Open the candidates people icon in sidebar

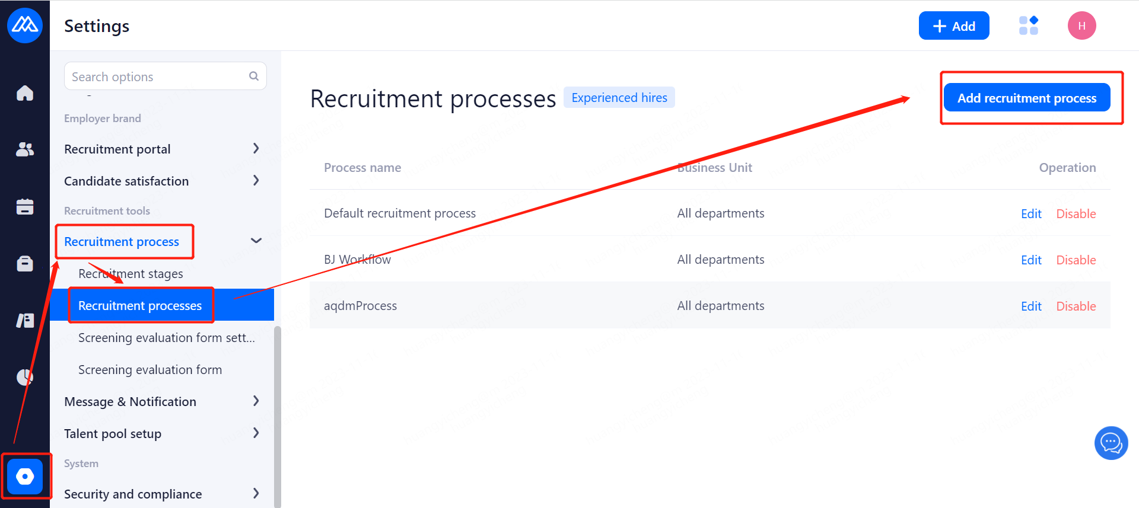[x=25, y=149]
